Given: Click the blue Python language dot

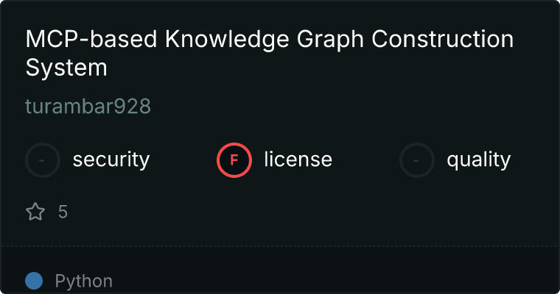Looking at the screenshot, I should click(34, 281).
